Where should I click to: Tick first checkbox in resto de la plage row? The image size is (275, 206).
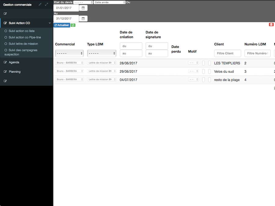tap(204, 80)
